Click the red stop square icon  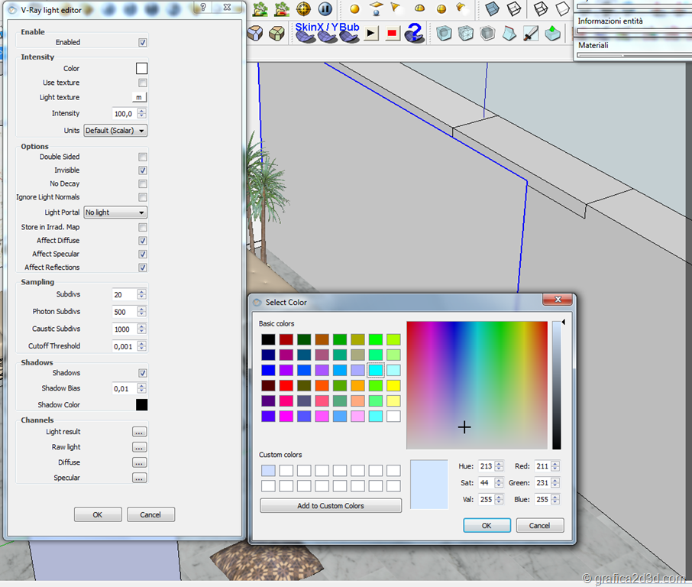(x=393, y=34)
